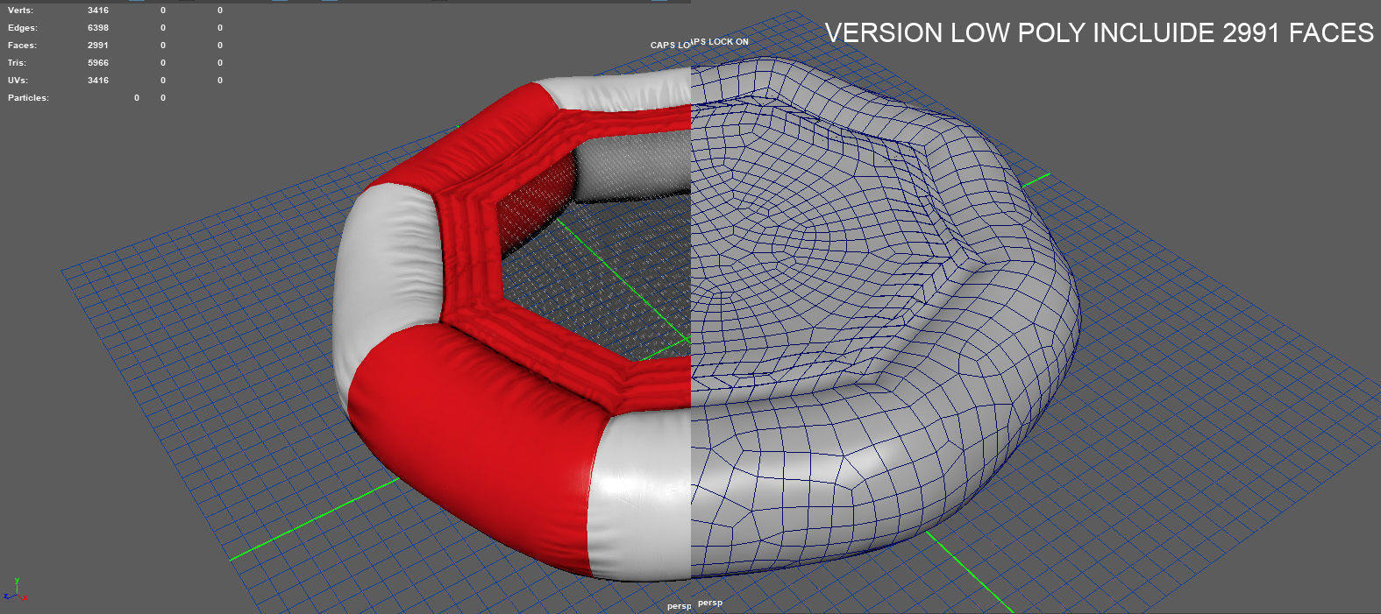Click the Tris label in the HUD
The width and height of the screenshot is (1381, 614).
click(x=18, y=63)
